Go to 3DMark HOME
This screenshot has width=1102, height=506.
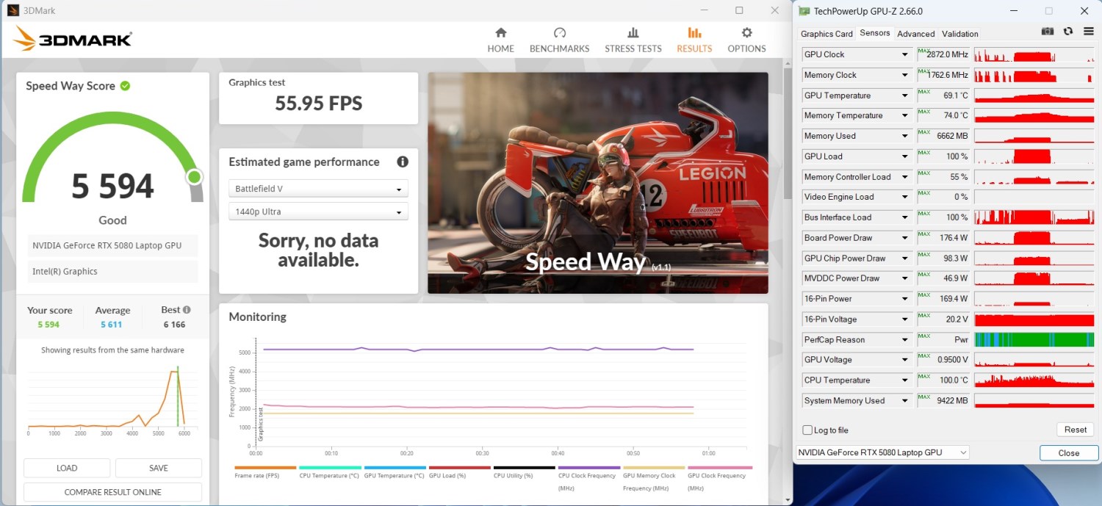pyautogui.click(x=501, y=40)
